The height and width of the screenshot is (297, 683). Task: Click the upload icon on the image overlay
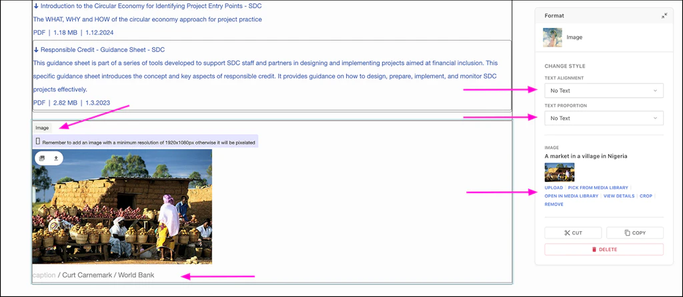(x=56, y=158)
